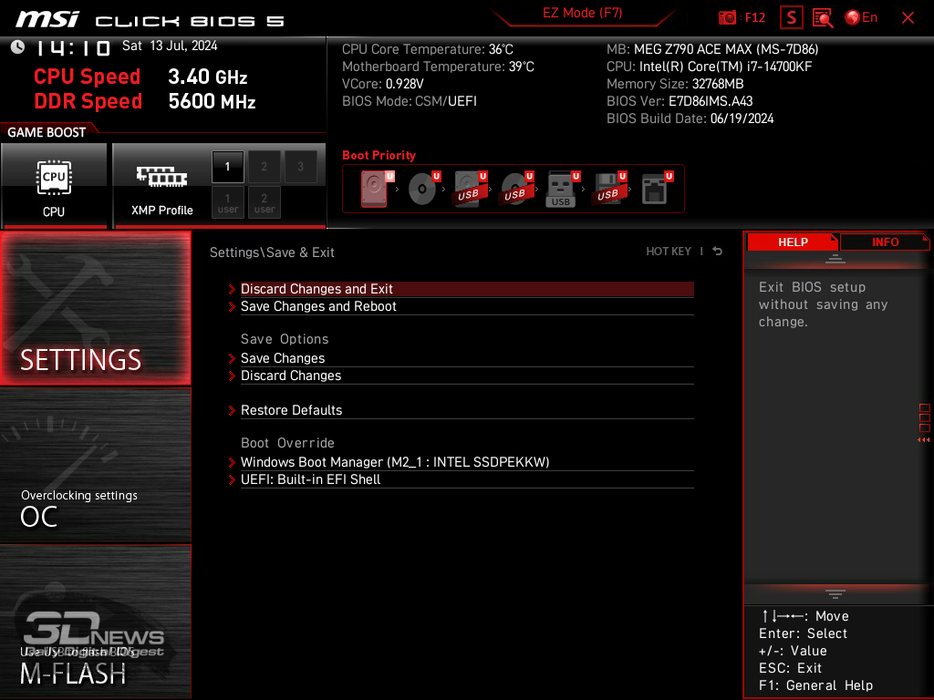Click the HOT KEY label
The height and width of the screenshot is (700, 934).
coord(669,252)
